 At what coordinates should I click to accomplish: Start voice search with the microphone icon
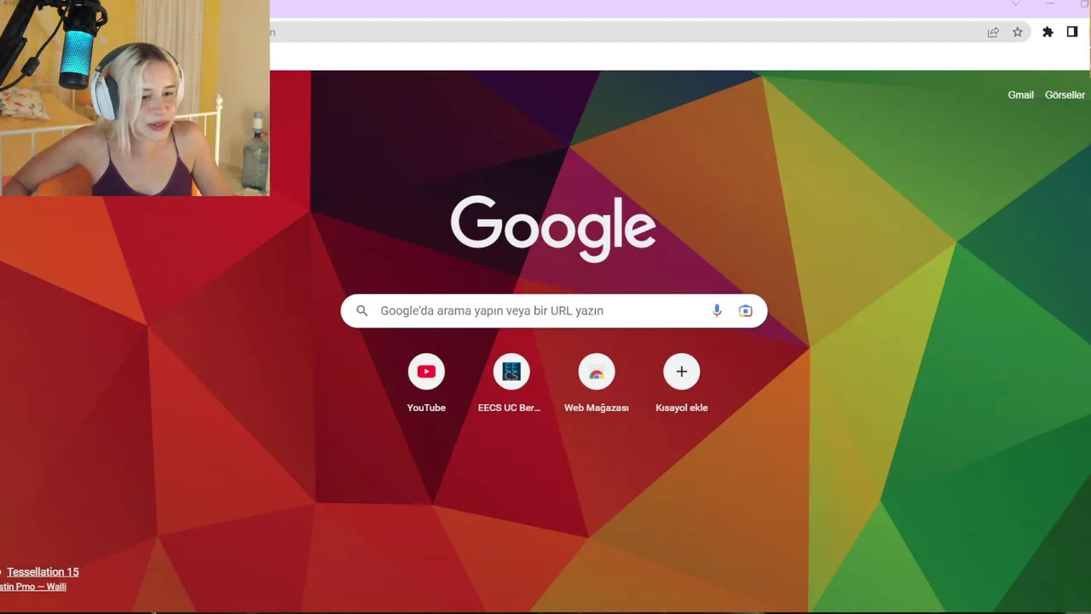[x=717, y=310]
